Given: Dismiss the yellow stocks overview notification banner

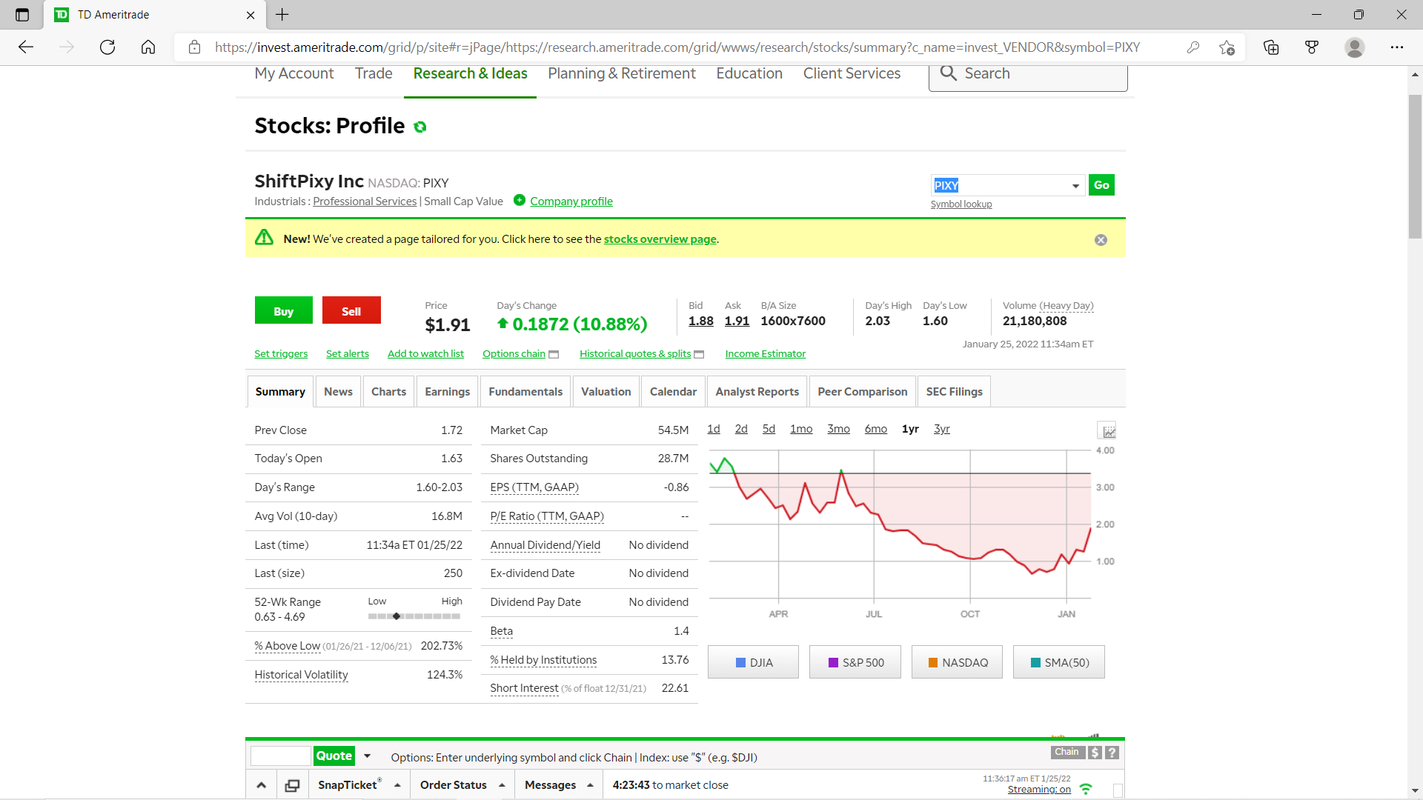Looking at the screenshot, I should [1101, 240].
